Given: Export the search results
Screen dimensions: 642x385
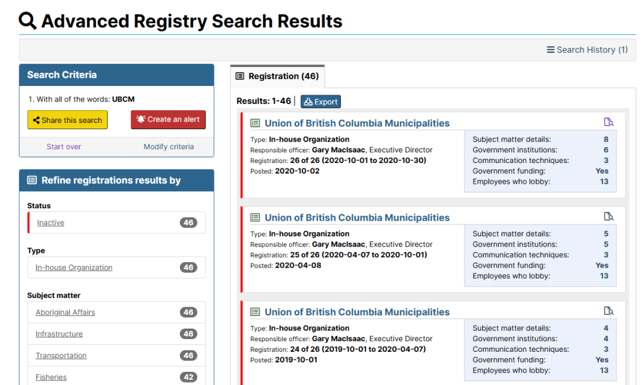Looking at the screenshot, I should click(x=320, y=102).
